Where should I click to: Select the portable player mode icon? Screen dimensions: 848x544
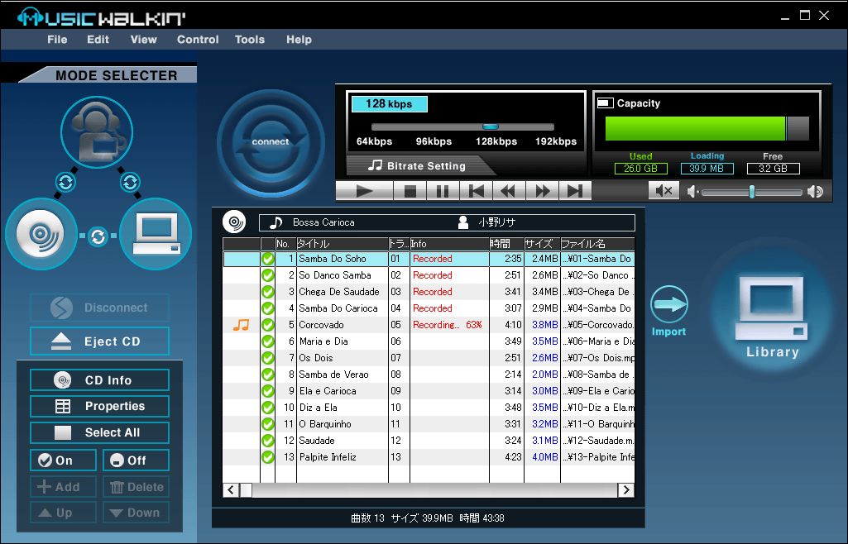[98, 132]
